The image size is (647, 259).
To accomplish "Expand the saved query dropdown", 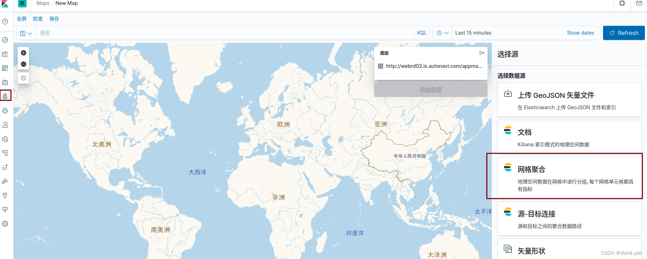I will click(26, 33).
